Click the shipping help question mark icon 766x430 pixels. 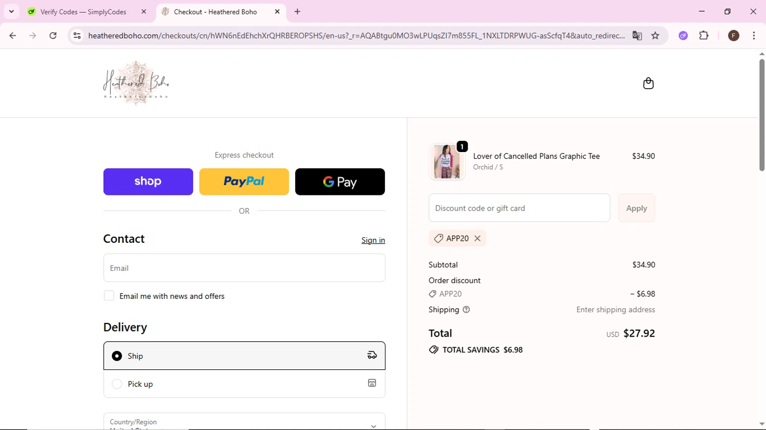pos(466,310)
